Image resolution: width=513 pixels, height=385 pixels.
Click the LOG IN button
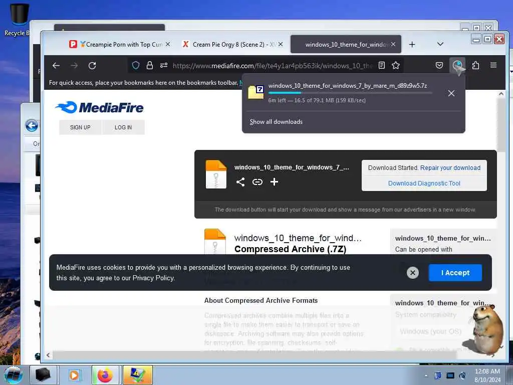point(123,127)
